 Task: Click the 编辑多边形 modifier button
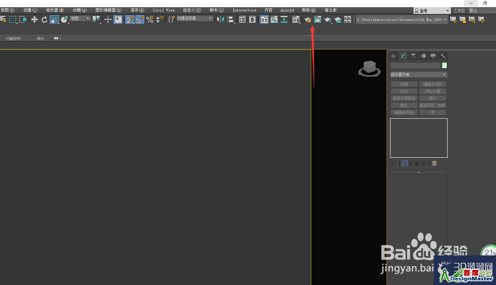(x=433, y=84)
